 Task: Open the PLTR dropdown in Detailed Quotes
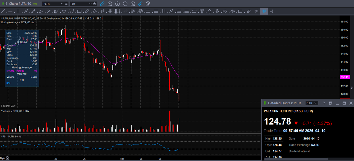click(x=311, y=103)
